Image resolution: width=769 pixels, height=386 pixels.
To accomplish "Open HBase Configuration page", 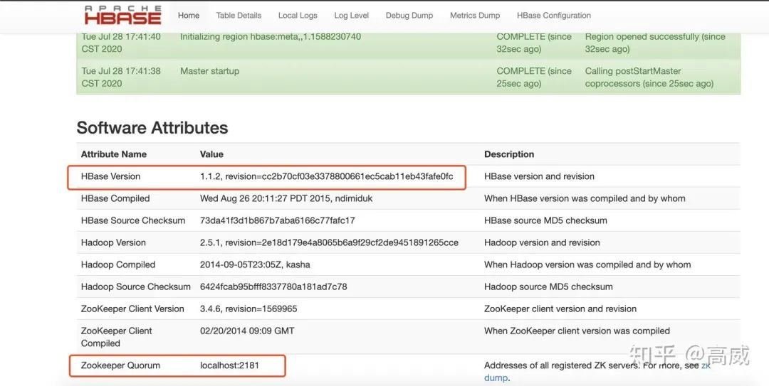I will 554,15.
